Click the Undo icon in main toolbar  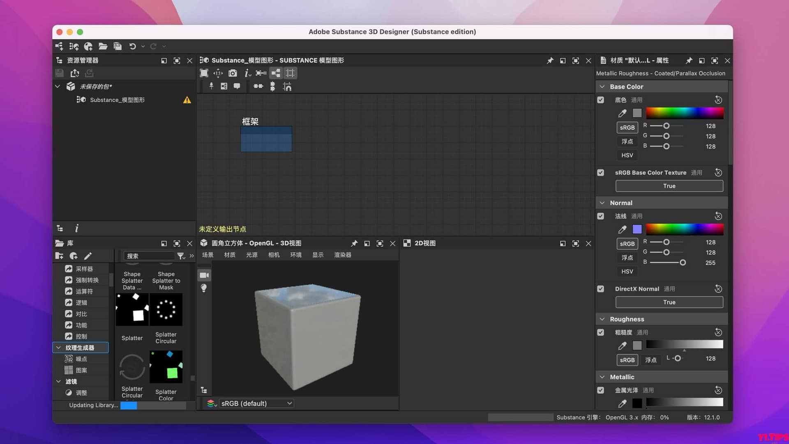tap(132, 46)
